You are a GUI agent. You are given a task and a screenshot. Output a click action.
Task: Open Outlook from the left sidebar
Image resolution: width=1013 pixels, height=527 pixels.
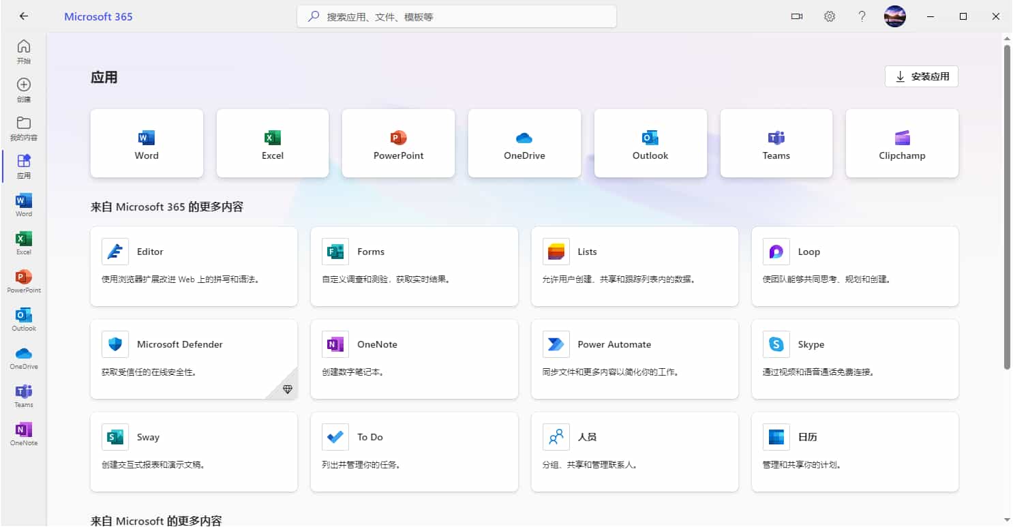(x=24, y=319)
